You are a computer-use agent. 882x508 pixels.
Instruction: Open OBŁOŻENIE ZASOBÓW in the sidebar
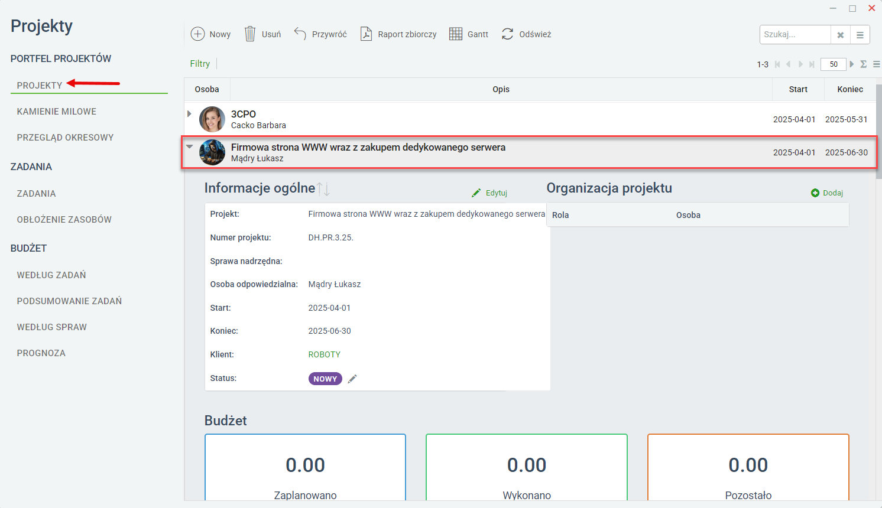point(64,220)
